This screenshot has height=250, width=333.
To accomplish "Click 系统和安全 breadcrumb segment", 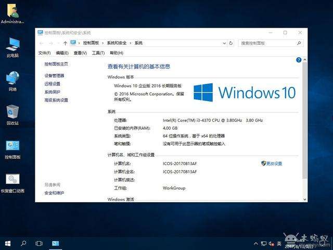I will 117,43.
